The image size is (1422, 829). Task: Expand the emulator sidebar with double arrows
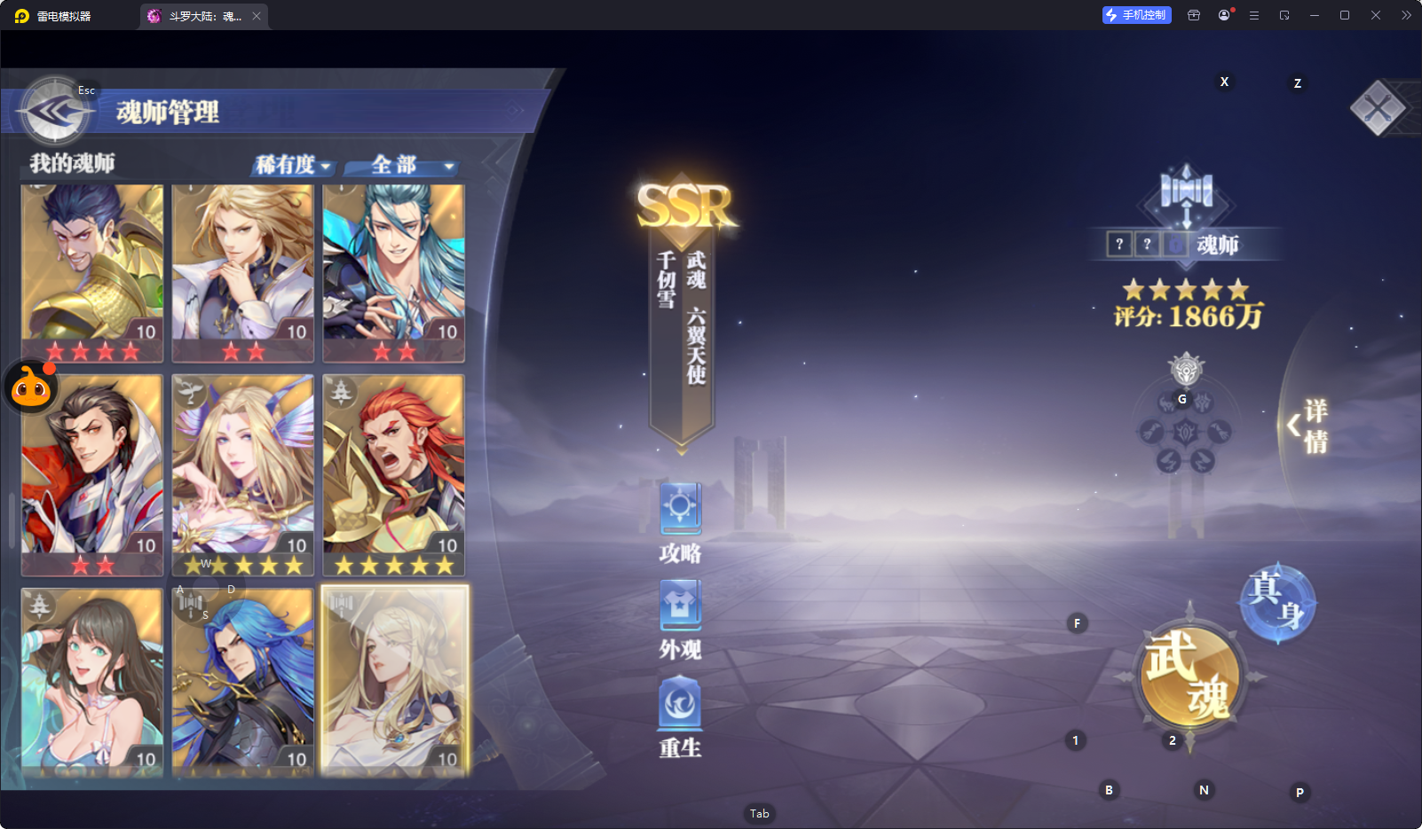click(1406, 15)
